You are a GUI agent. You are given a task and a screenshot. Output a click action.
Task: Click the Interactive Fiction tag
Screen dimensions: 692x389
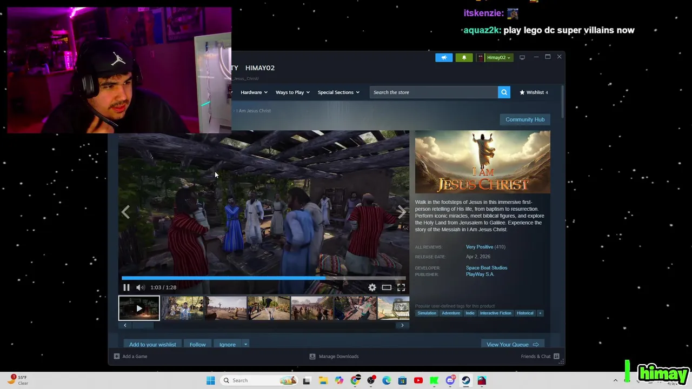[x=495, y=313]
